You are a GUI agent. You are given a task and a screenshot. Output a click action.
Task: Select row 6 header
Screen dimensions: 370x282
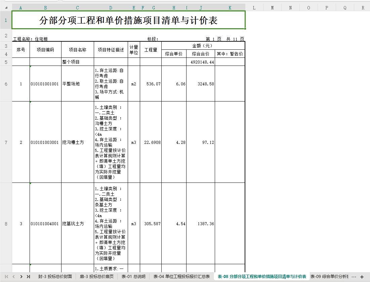(x=6, y=84)
